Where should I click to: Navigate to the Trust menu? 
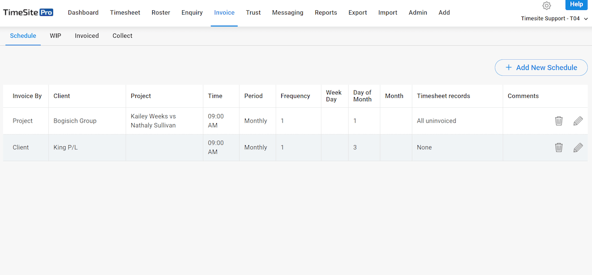254,12
